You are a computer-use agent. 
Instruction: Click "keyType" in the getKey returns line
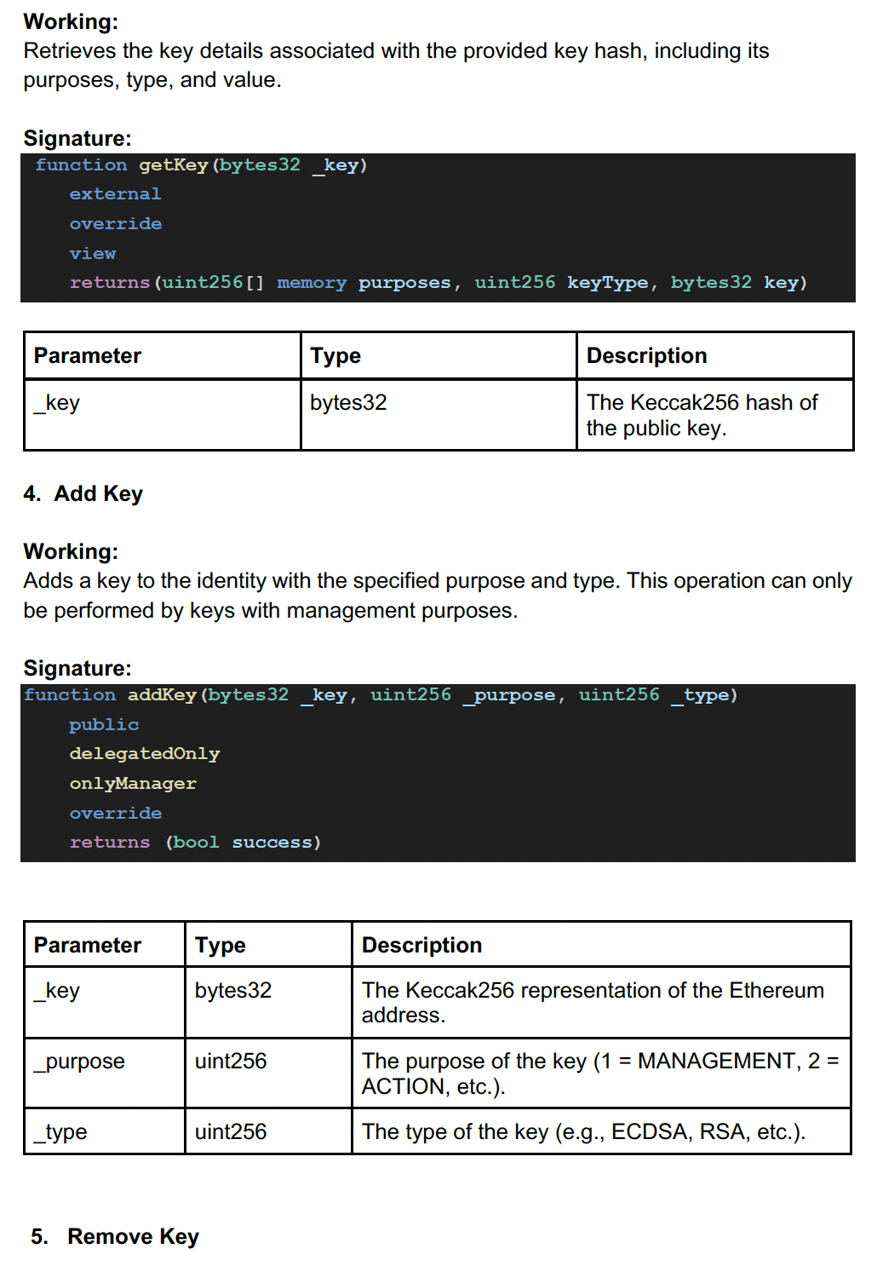pos(607,283)
